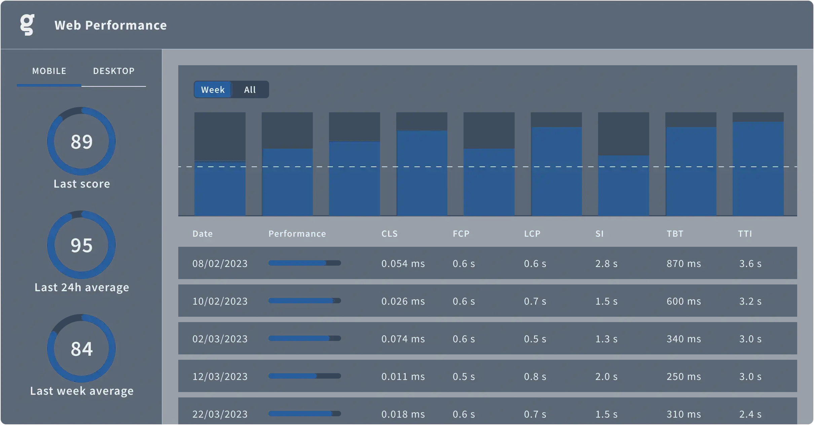Image resolution: width=814 pixels, height=425 pixels.
Task: Toggle the Week/All period selector
Action: pos(231,89)
